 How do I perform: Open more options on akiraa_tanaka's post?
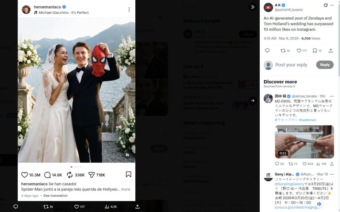(x=332, y=96)
